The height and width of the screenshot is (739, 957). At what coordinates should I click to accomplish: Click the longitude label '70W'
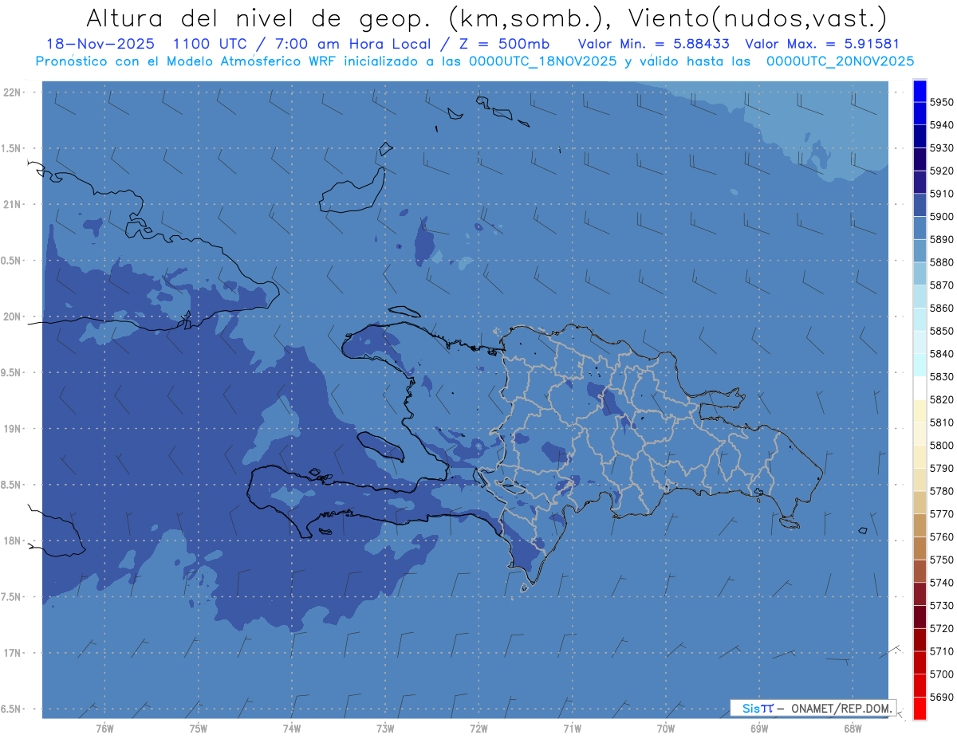(666, 729)
